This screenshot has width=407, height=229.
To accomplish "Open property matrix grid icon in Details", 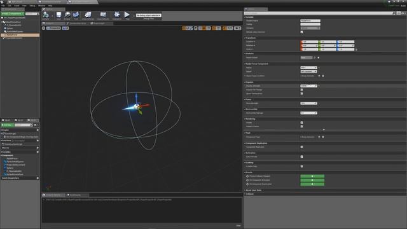I will click(399, 13).
